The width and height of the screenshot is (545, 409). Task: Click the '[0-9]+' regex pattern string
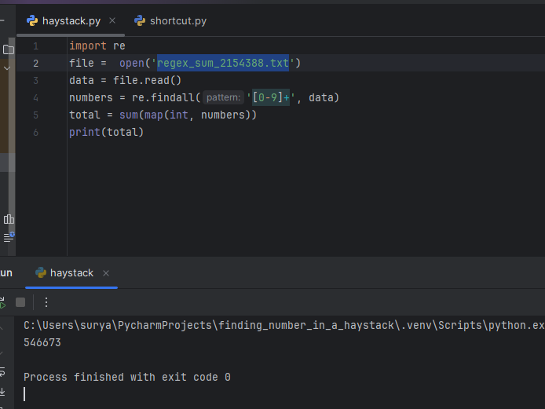click(x=271, y=97)
